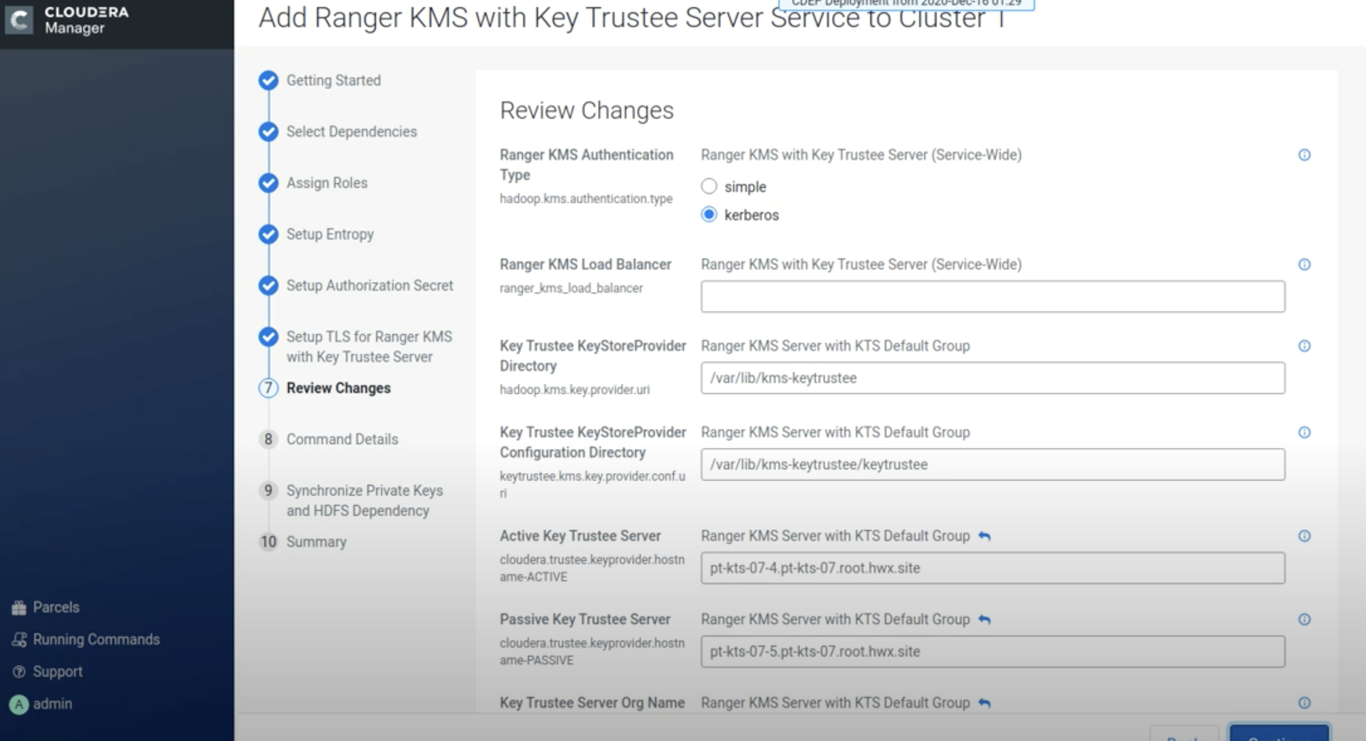Viewport: 1366px width, 741px height.
Task: Go to Select Dependencies wizard step
Action: point(352,131)
